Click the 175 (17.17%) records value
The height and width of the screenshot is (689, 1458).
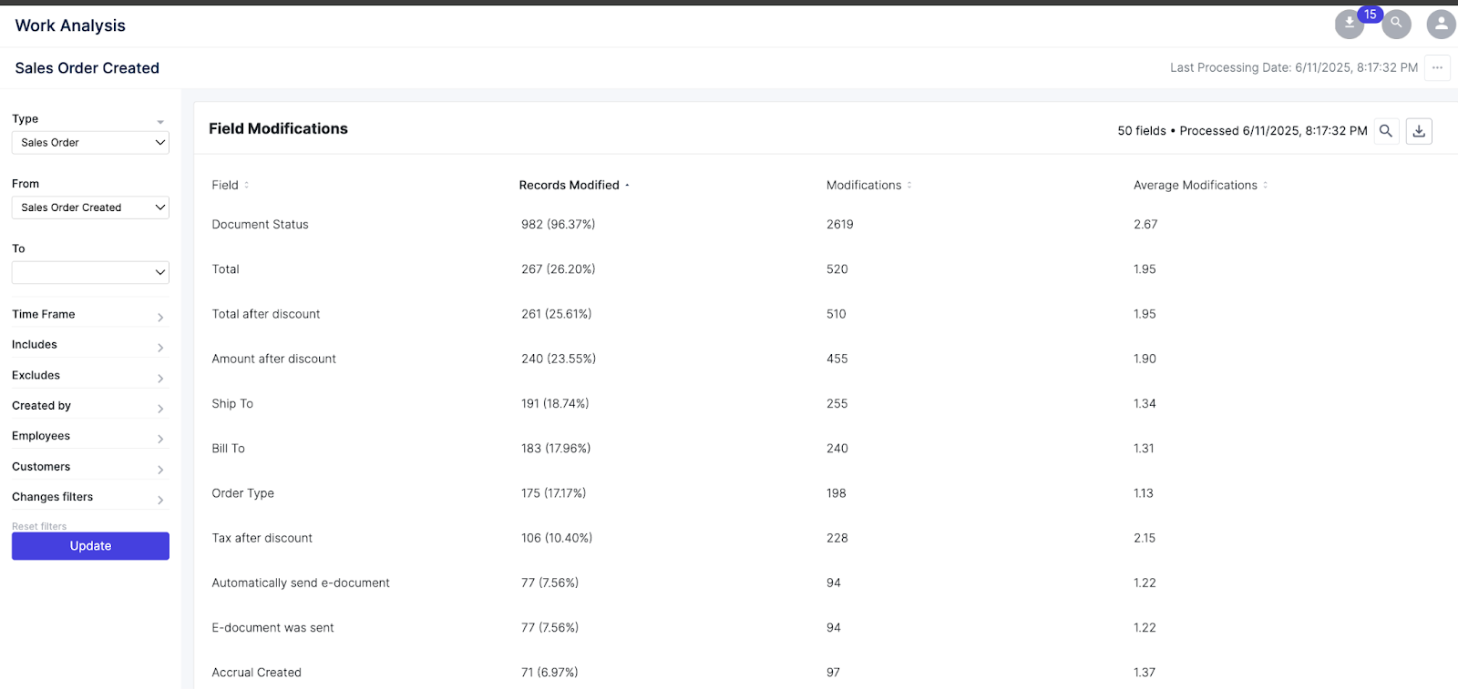[x=553, y=493]
